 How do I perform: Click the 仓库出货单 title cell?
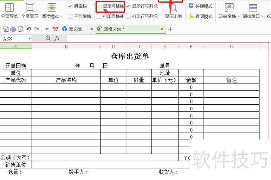[130, 56]
